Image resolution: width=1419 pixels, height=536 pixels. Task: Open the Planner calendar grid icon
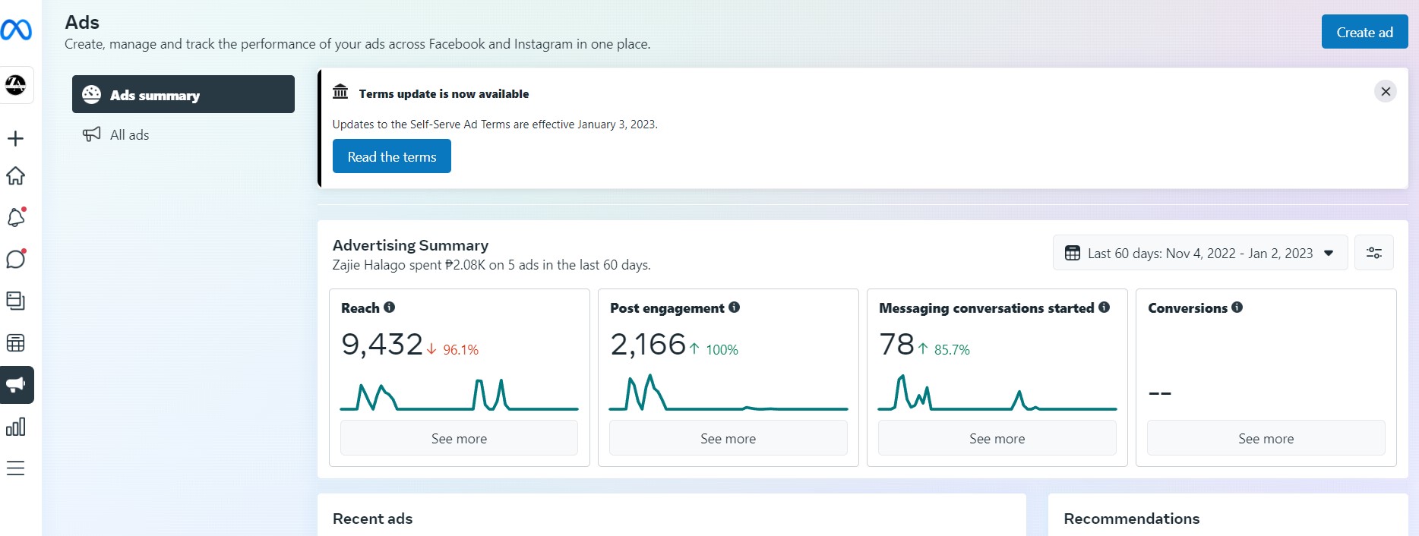(x=15, y=343)
